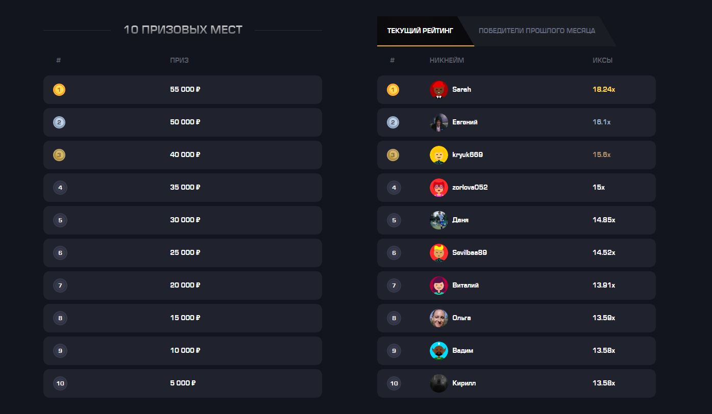Click the number 10 badge beside 5 000 ₽
The image size is (712, 414).
tap(60, 383)
